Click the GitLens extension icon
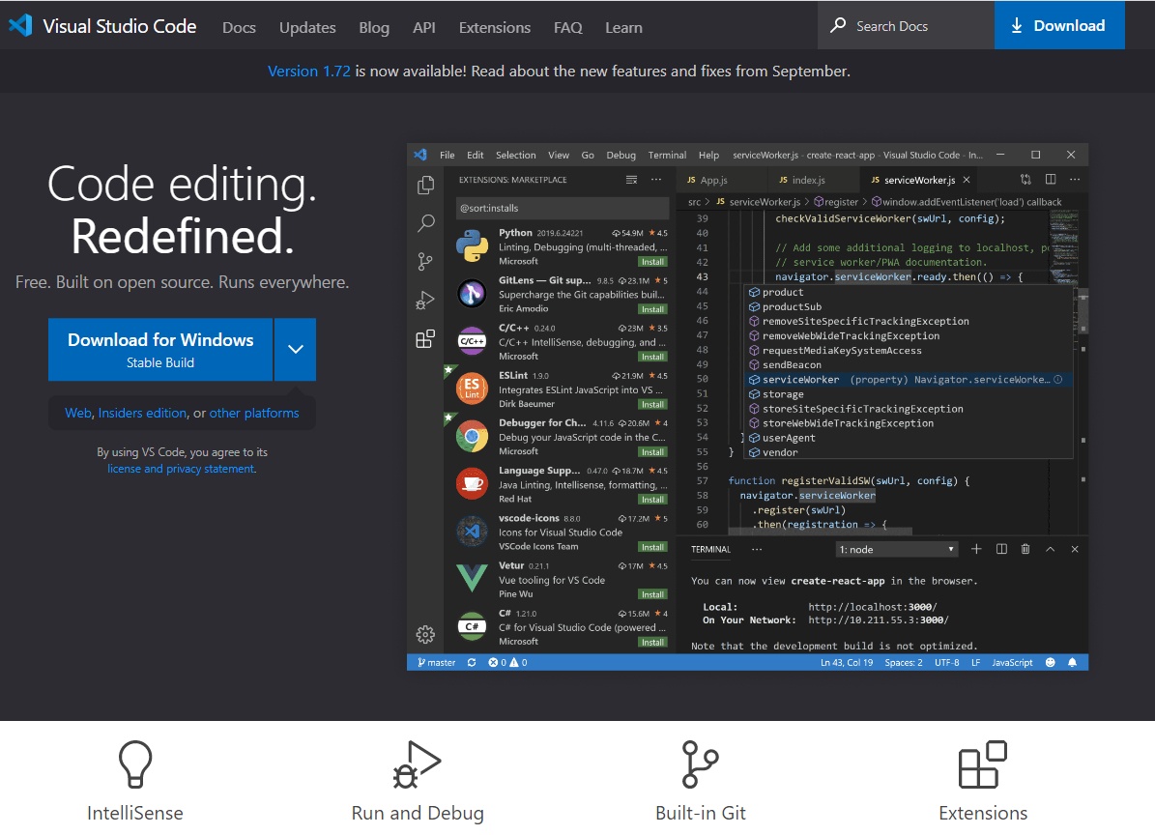Image resolution: width=1155 pixels, height=835 pixels. [473, 294]
